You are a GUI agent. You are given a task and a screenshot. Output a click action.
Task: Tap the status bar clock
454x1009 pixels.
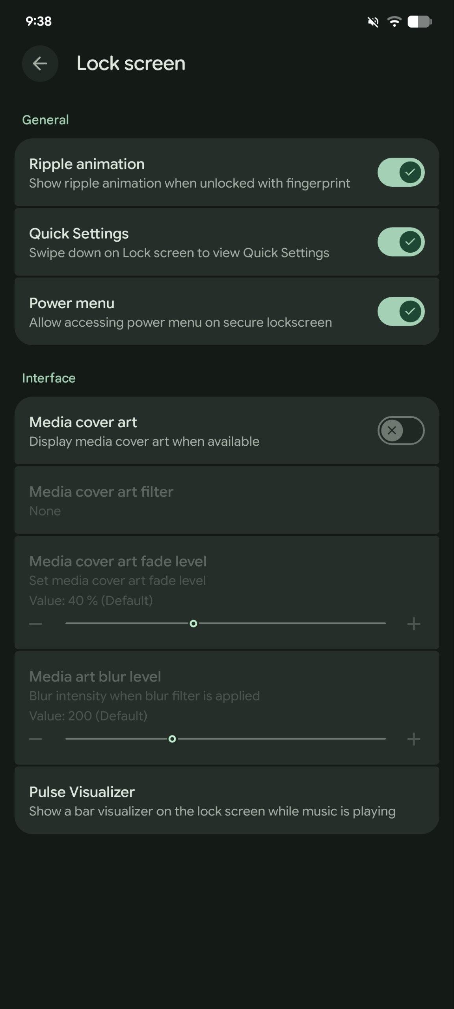pyautogui.click(x=39, y=21)
